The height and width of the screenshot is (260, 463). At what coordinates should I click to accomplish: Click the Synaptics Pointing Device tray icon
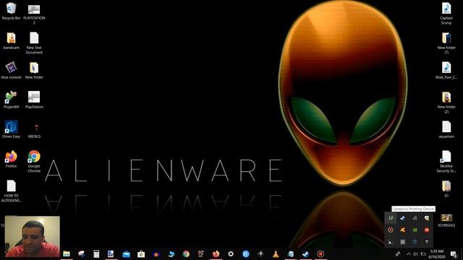391,218
